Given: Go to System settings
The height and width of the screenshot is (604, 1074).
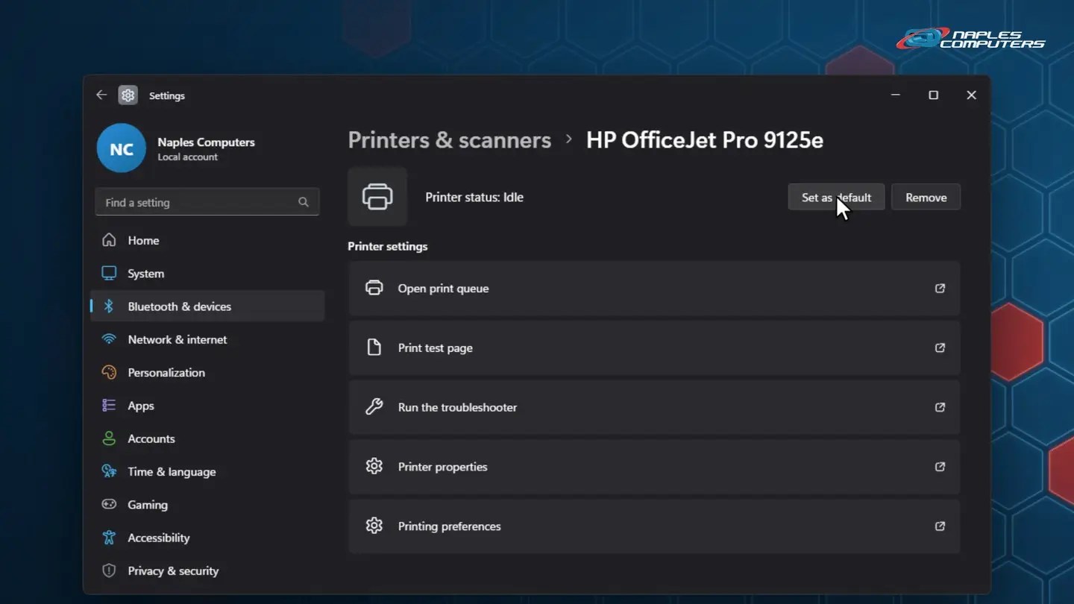Looking at the screenshot, I should click(207, 274).
